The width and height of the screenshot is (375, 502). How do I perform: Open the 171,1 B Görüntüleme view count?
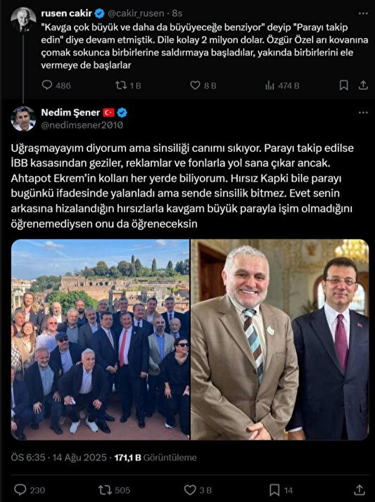(x=155, y=458)
